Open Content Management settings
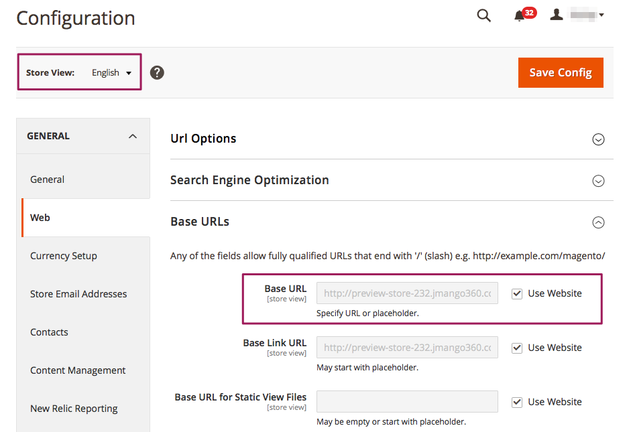Viewport: 631px width, 432px height. [x=78, y=370]
